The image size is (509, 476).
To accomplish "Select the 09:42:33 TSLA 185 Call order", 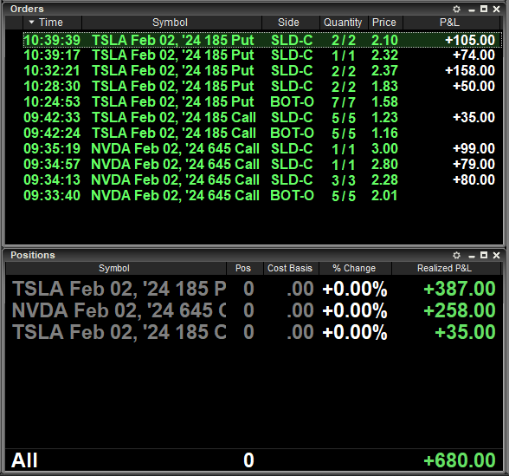I will (x=262, y=117).
